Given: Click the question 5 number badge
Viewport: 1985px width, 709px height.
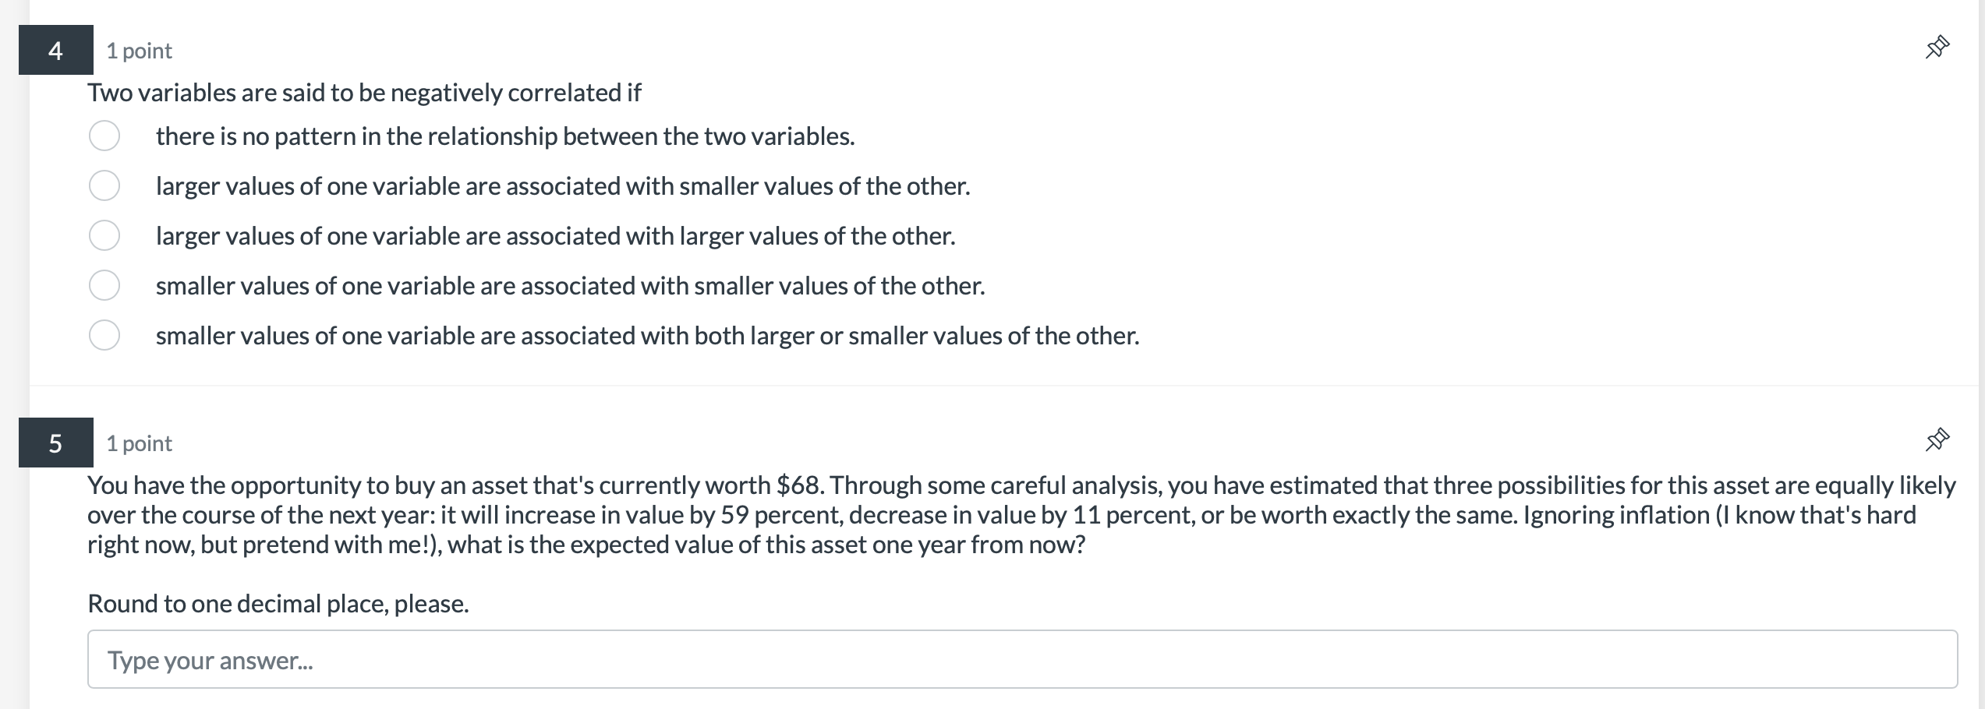Looking at the screenshot, I should [55, 443].
